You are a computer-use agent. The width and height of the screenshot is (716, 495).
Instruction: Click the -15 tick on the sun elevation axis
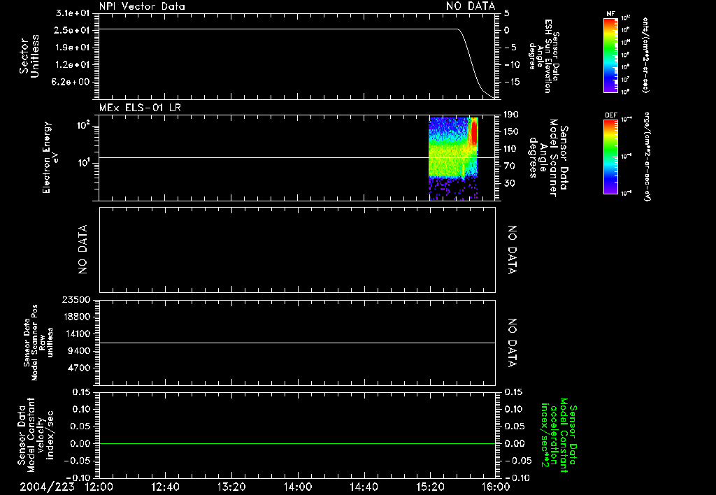[x=511, y=82]
